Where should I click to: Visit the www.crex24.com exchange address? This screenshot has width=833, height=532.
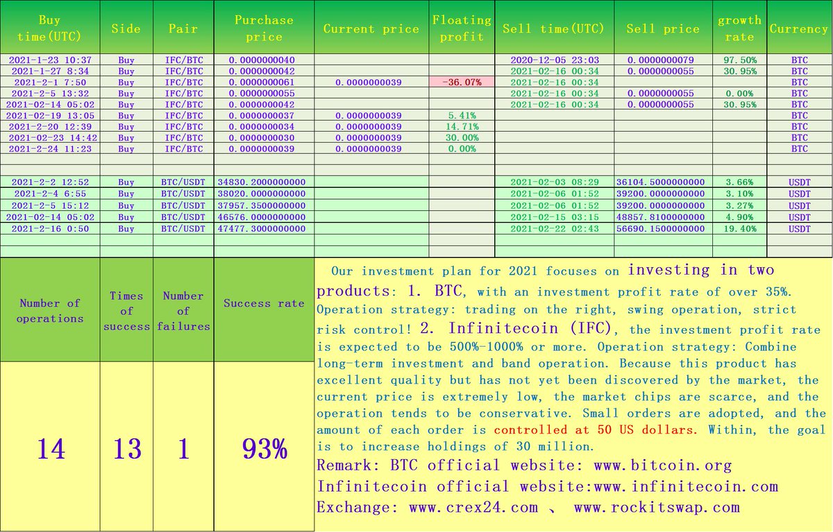coord(473,507)
